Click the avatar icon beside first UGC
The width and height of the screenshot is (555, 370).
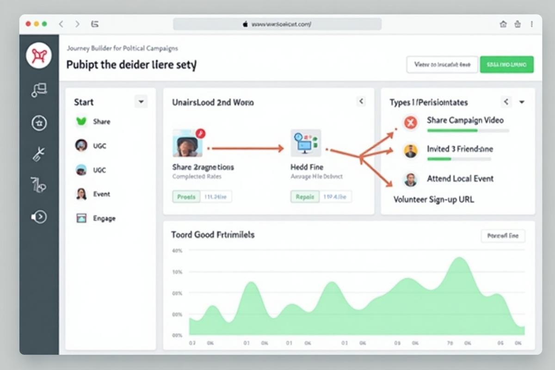(x=81, y=146)
